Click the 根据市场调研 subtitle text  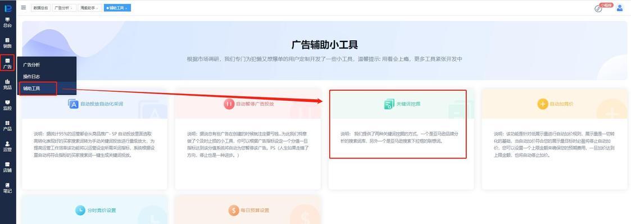click(325, 59)
